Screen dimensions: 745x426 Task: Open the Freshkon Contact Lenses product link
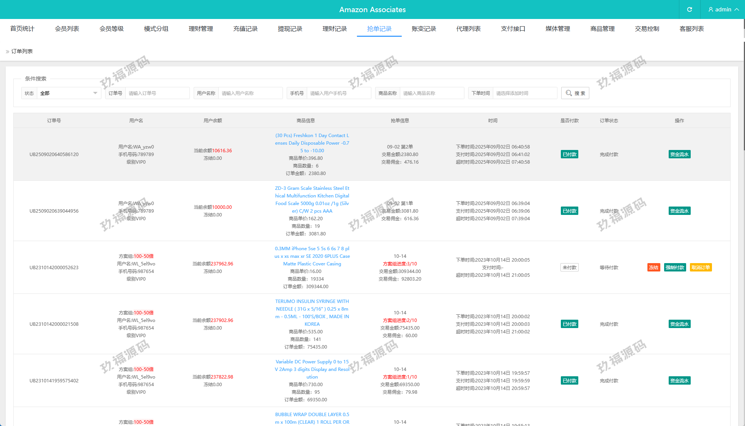312,143
